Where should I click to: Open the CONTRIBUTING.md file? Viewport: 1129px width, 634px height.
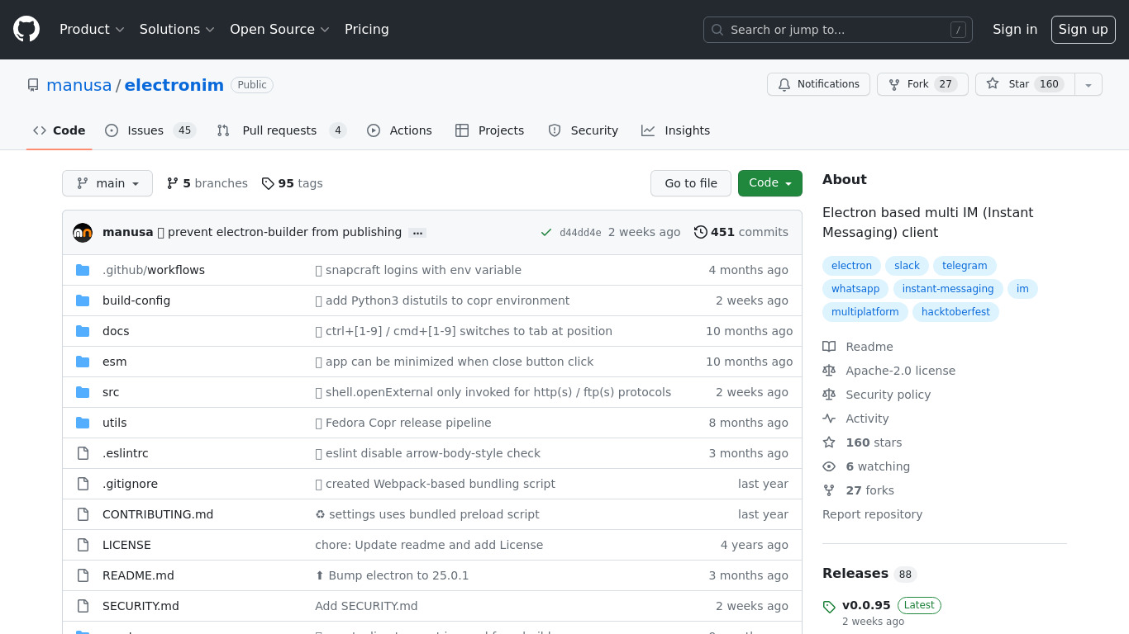(x=158, y=514)
